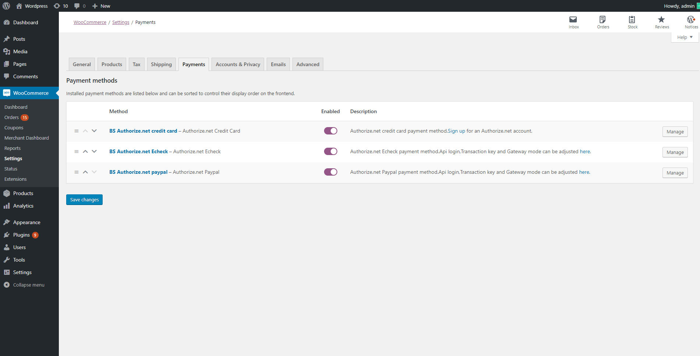Move Authorize.net Echeck up with chevron
700x356 pixels.
pos(85,151)
